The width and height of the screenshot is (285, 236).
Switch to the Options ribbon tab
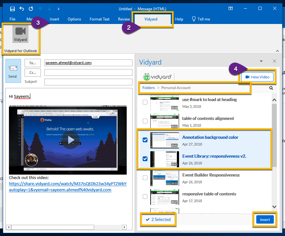tap(74, 19)
